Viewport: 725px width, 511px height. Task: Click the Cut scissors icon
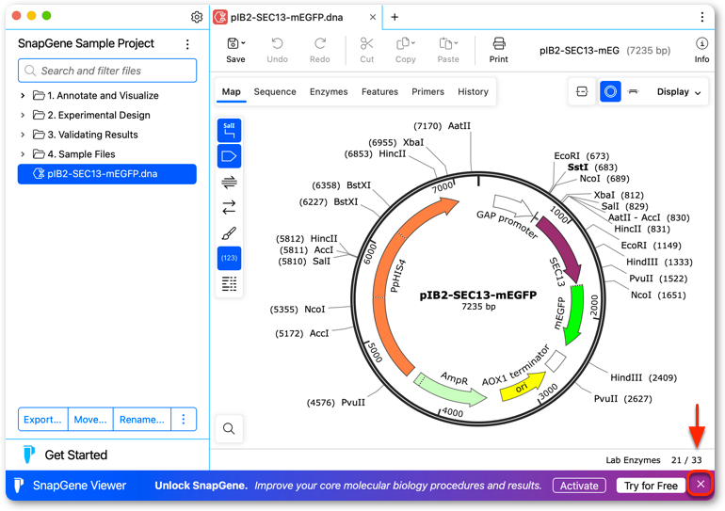(366, 43)
